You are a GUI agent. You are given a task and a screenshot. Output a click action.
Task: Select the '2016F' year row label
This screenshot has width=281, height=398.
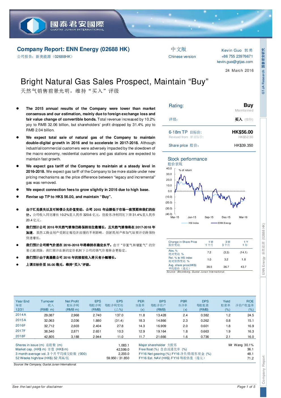[x=20, y=325]
